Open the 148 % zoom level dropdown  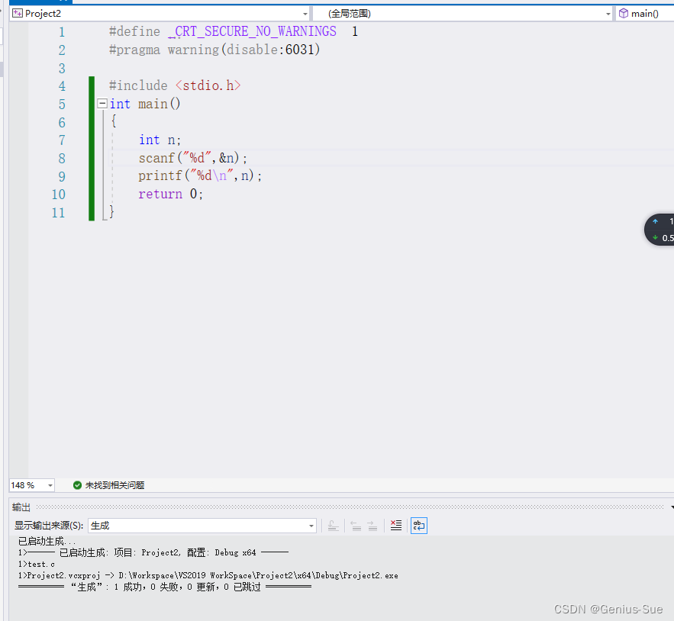tap(50, 485)
